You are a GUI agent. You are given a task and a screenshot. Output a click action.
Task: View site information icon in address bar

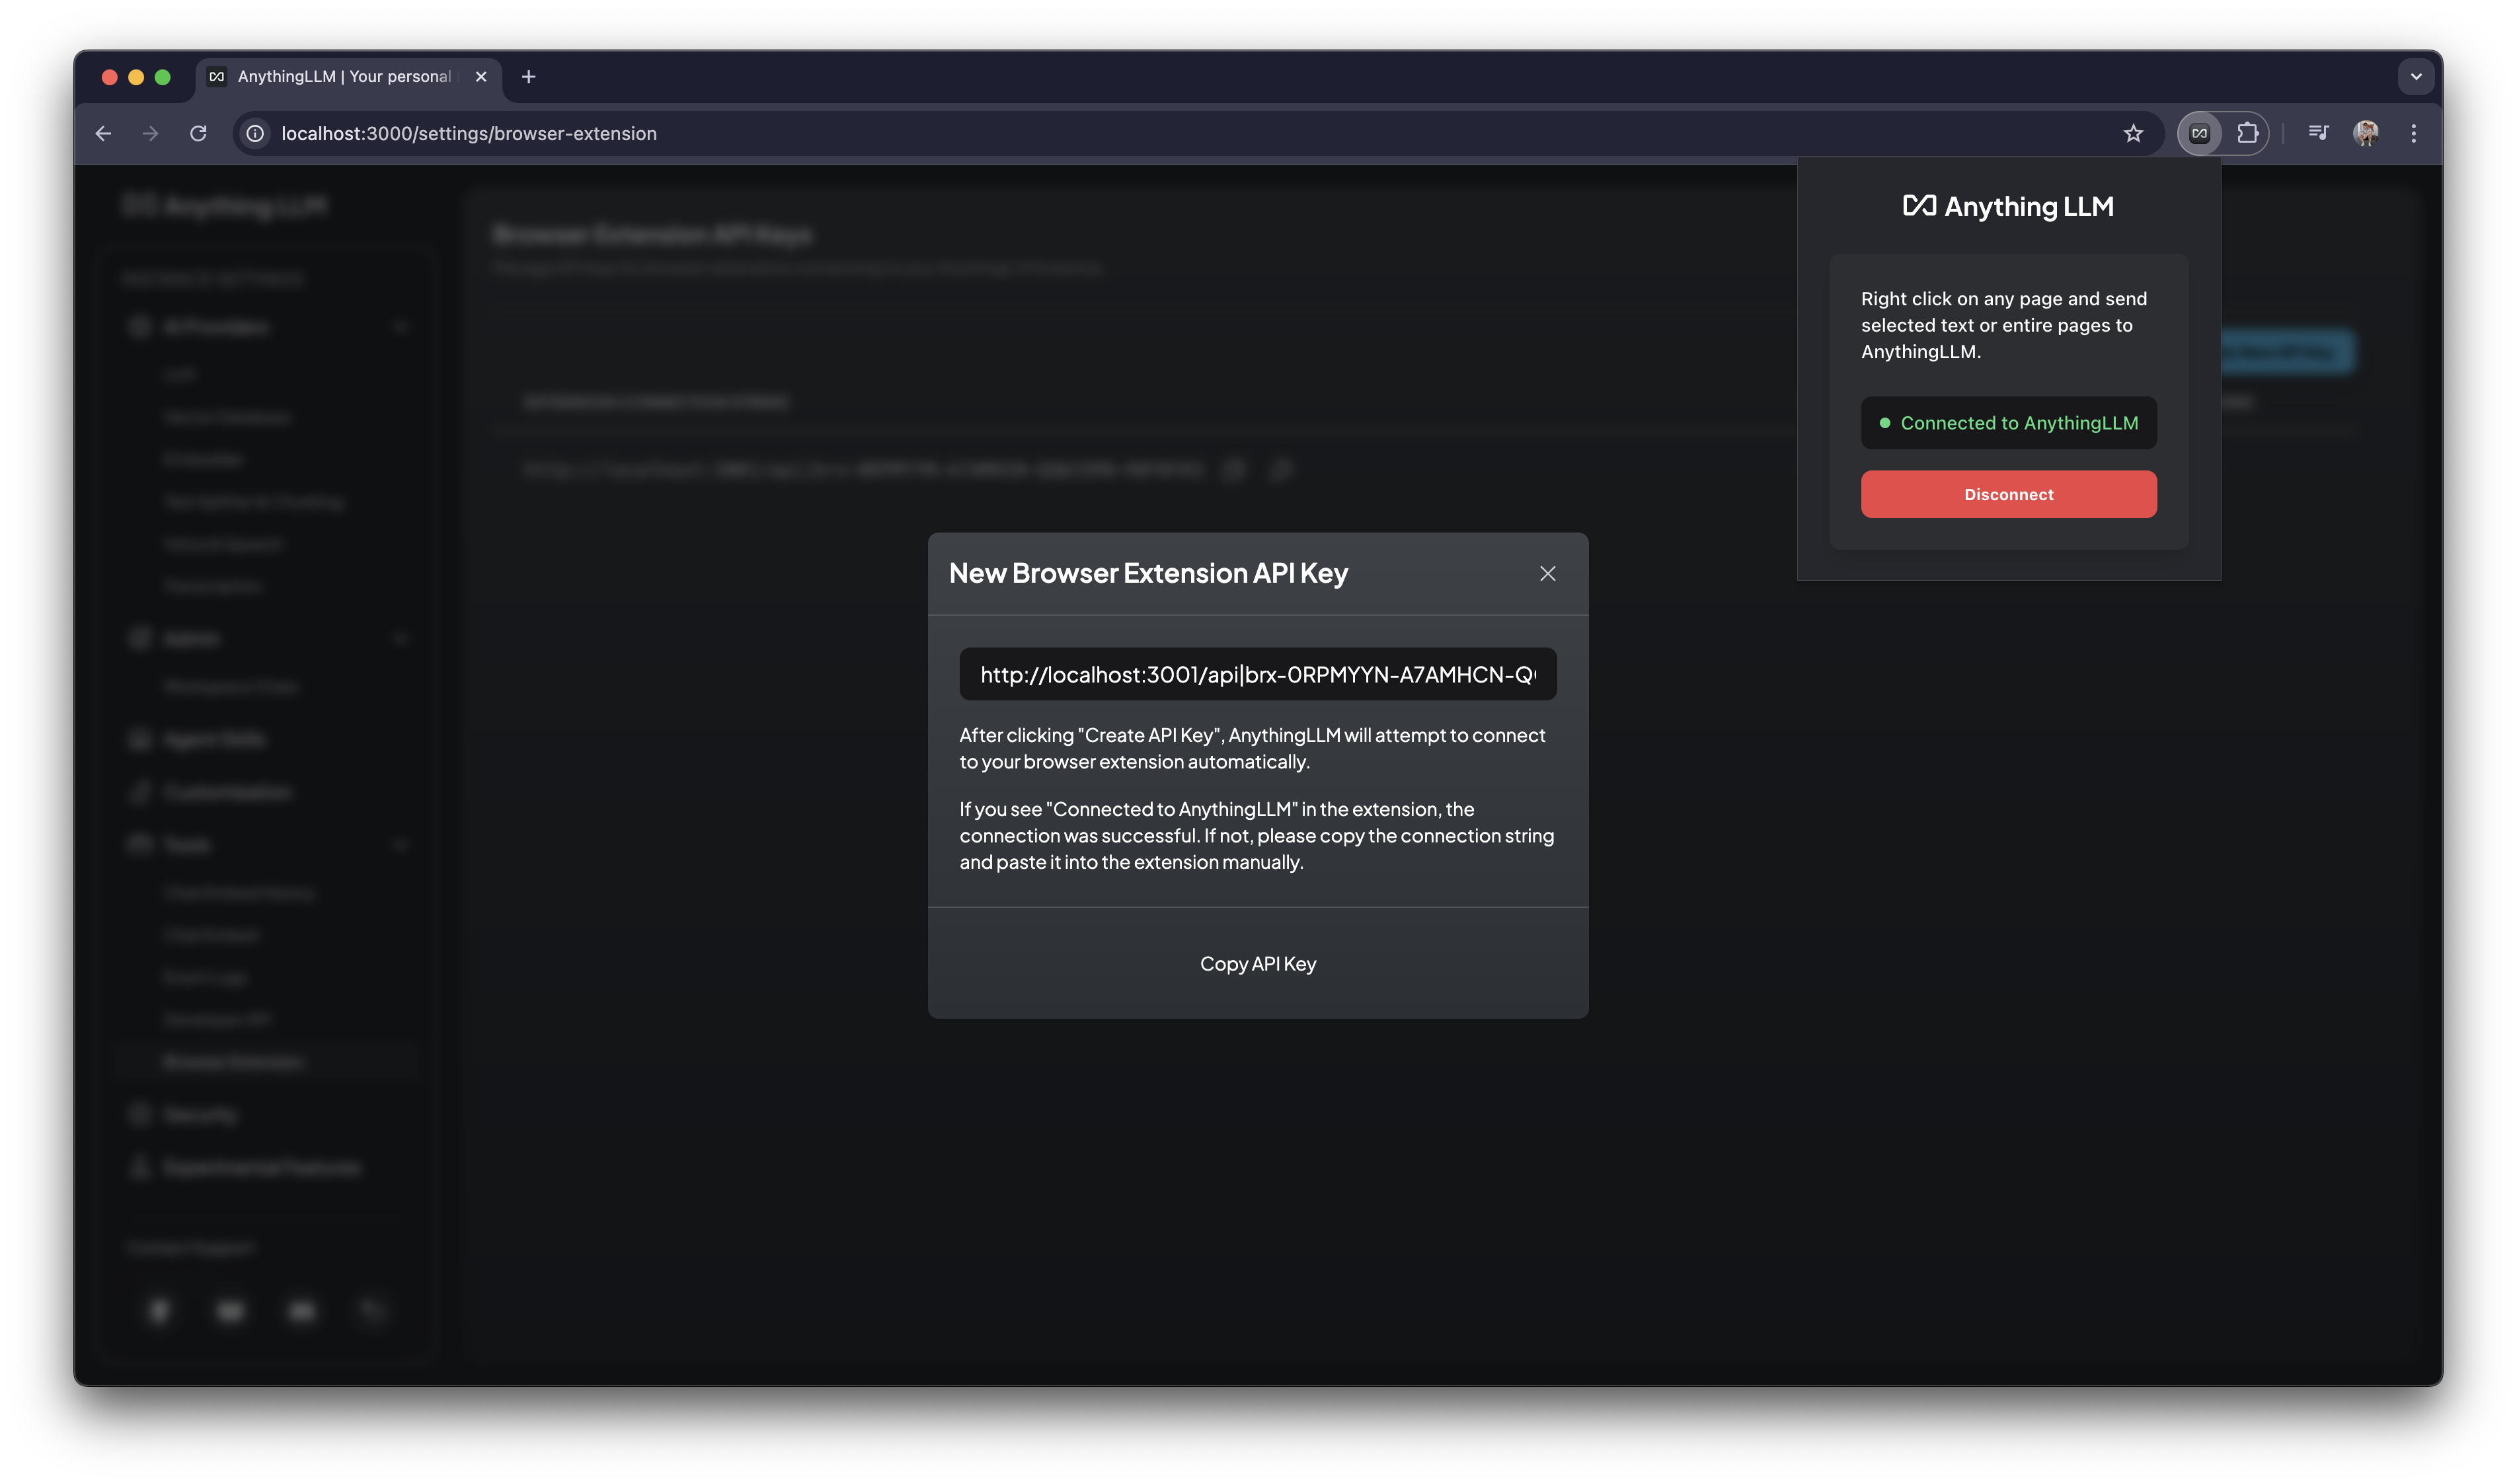click(x=256, y=133)
